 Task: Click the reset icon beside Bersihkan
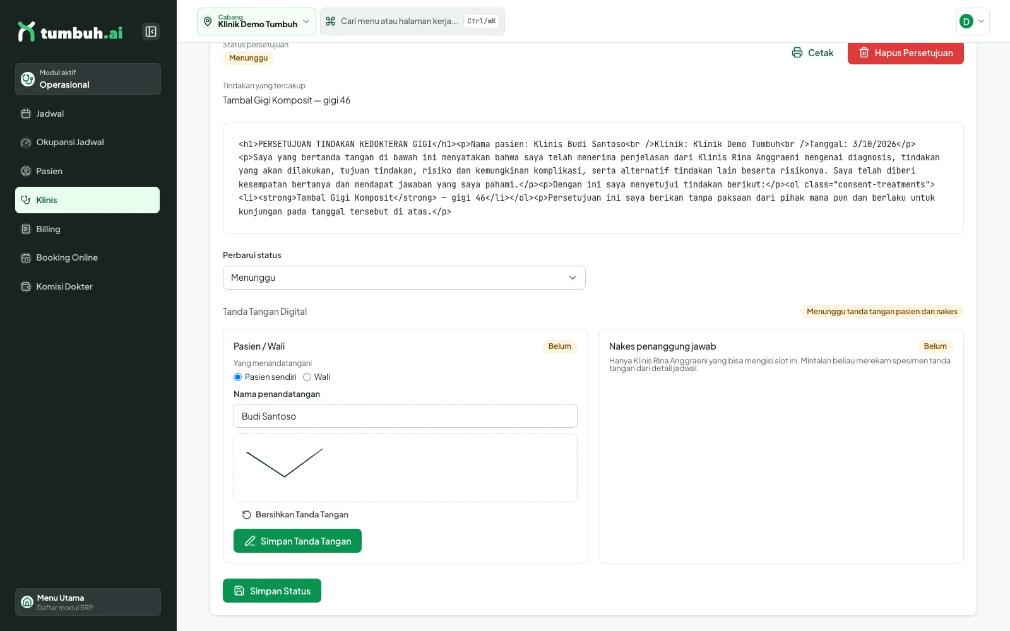tap(247, 515)
